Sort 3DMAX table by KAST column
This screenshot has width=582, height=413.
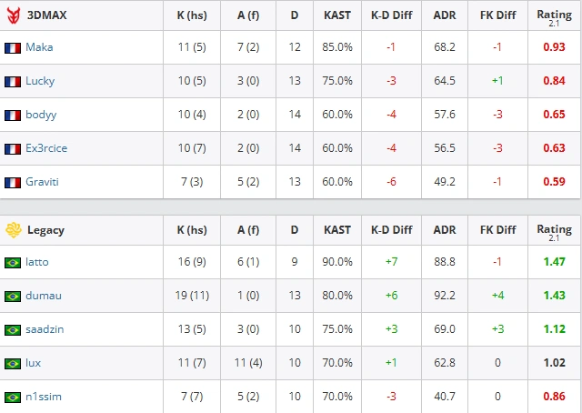click(337, 15)
